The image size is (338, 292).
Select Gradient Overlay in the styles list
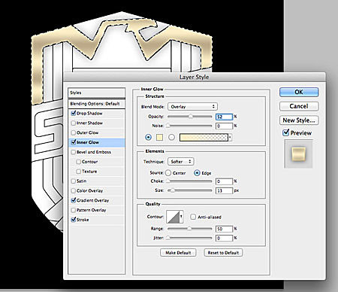(92, 200)
